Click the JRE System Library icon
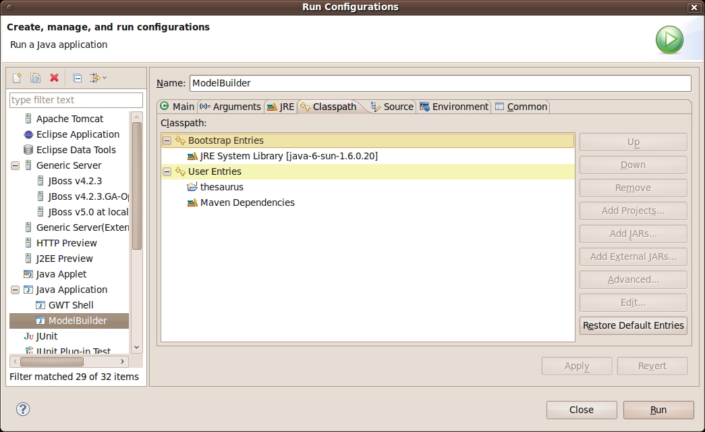The image size is (705, 432). [x=192, y=156]
